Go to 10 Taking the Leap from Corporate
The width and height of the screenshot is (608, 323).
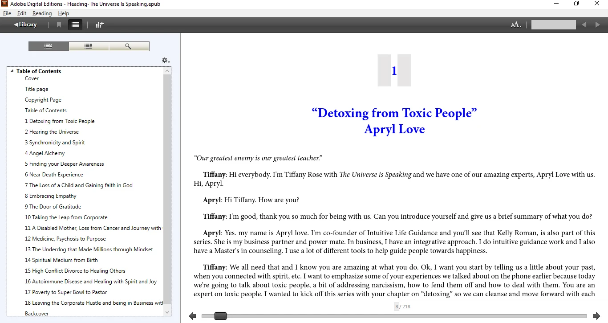[66, 217]
